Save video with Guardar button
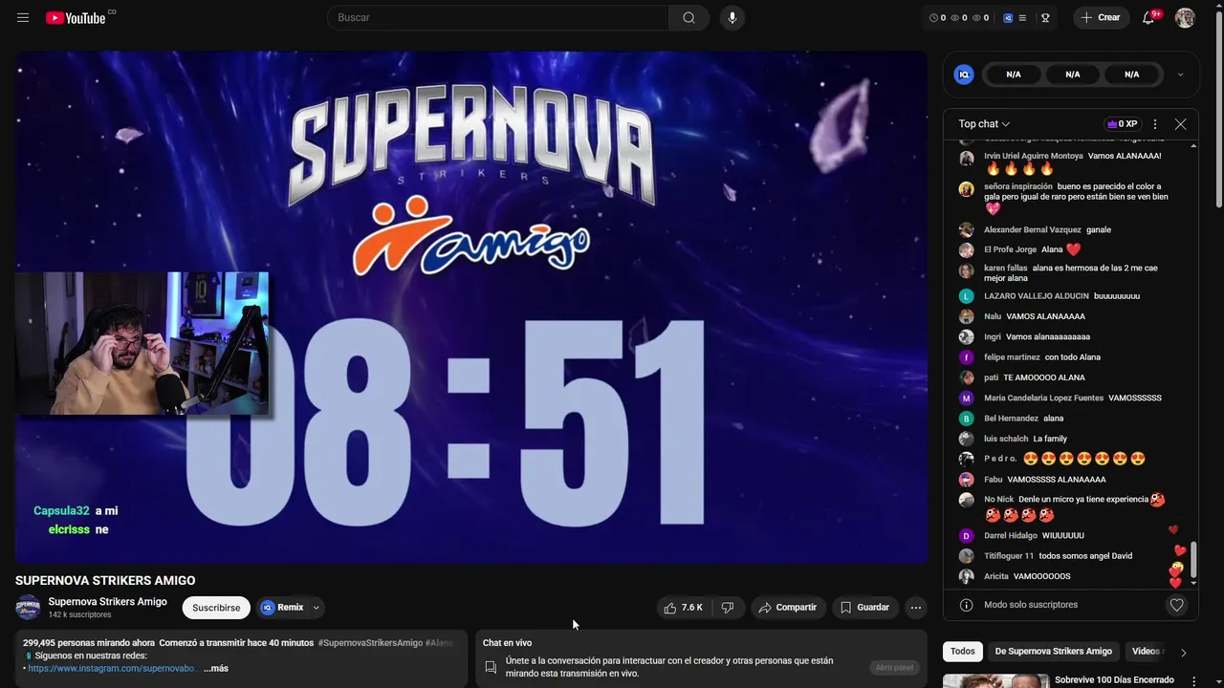This screenshot has height=688, width=1224. (x=864, y=608)
